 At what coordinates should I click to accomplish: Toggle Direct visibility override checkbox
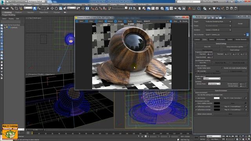coord(196,103)
